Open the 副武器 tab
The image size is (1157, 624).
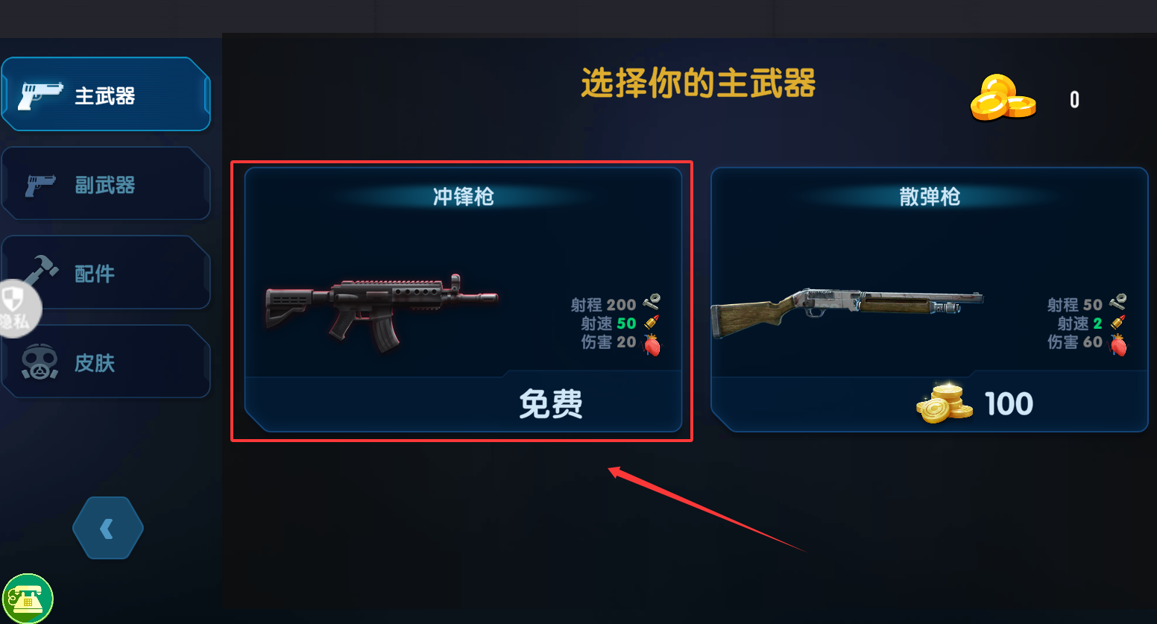pyautogui.click(x=106, y=183)
